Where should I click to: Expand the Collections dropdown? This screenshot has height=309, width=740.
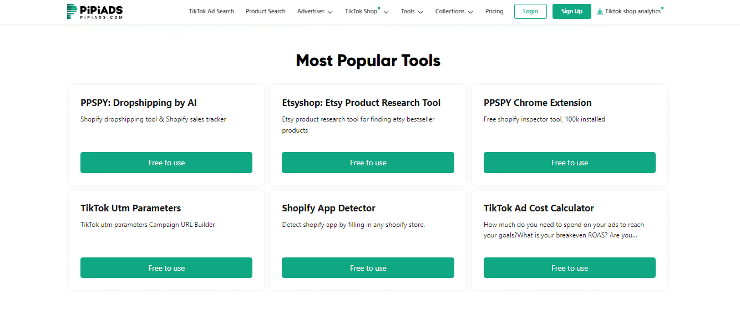tap(454, 11)
